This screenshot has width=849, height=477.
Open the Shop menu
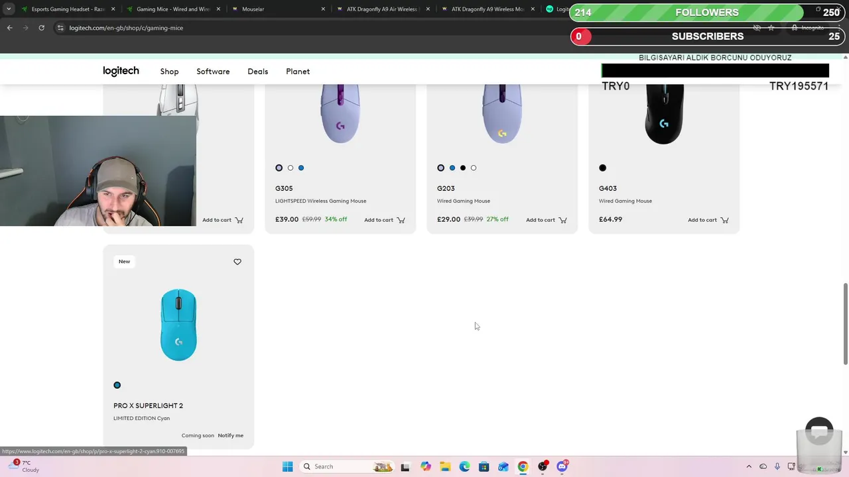[169, 72]
